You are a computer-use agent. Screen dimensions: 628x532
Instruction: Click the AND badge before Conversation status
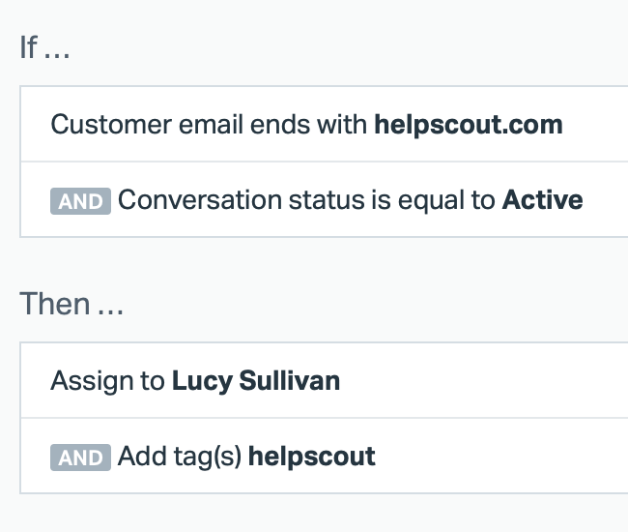pos(80,201)
